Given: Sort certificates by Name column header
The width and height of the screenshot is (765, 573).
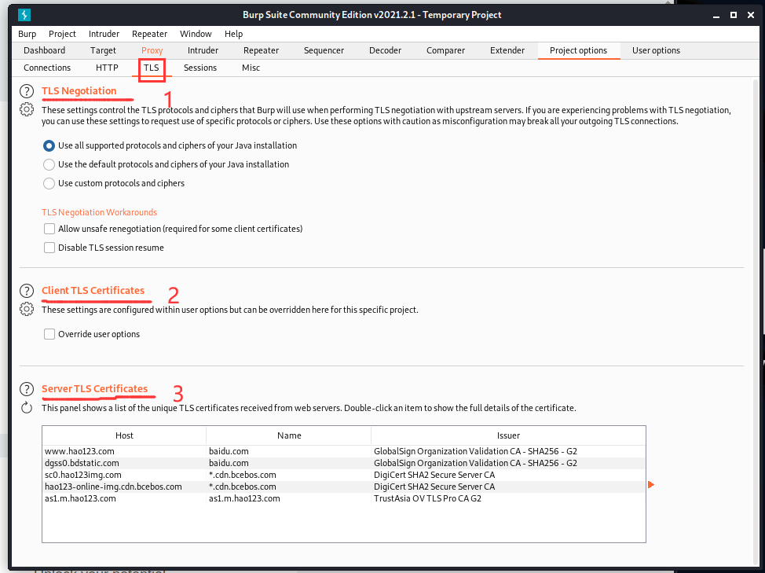Looking at the screenshot, I should [x=289, y=435].
